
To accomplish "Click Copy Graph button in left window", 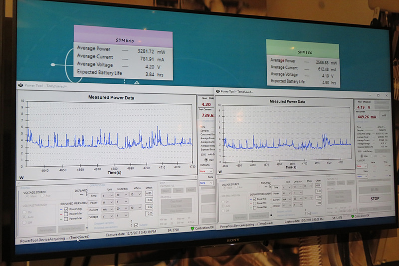I will coord(176,201).
